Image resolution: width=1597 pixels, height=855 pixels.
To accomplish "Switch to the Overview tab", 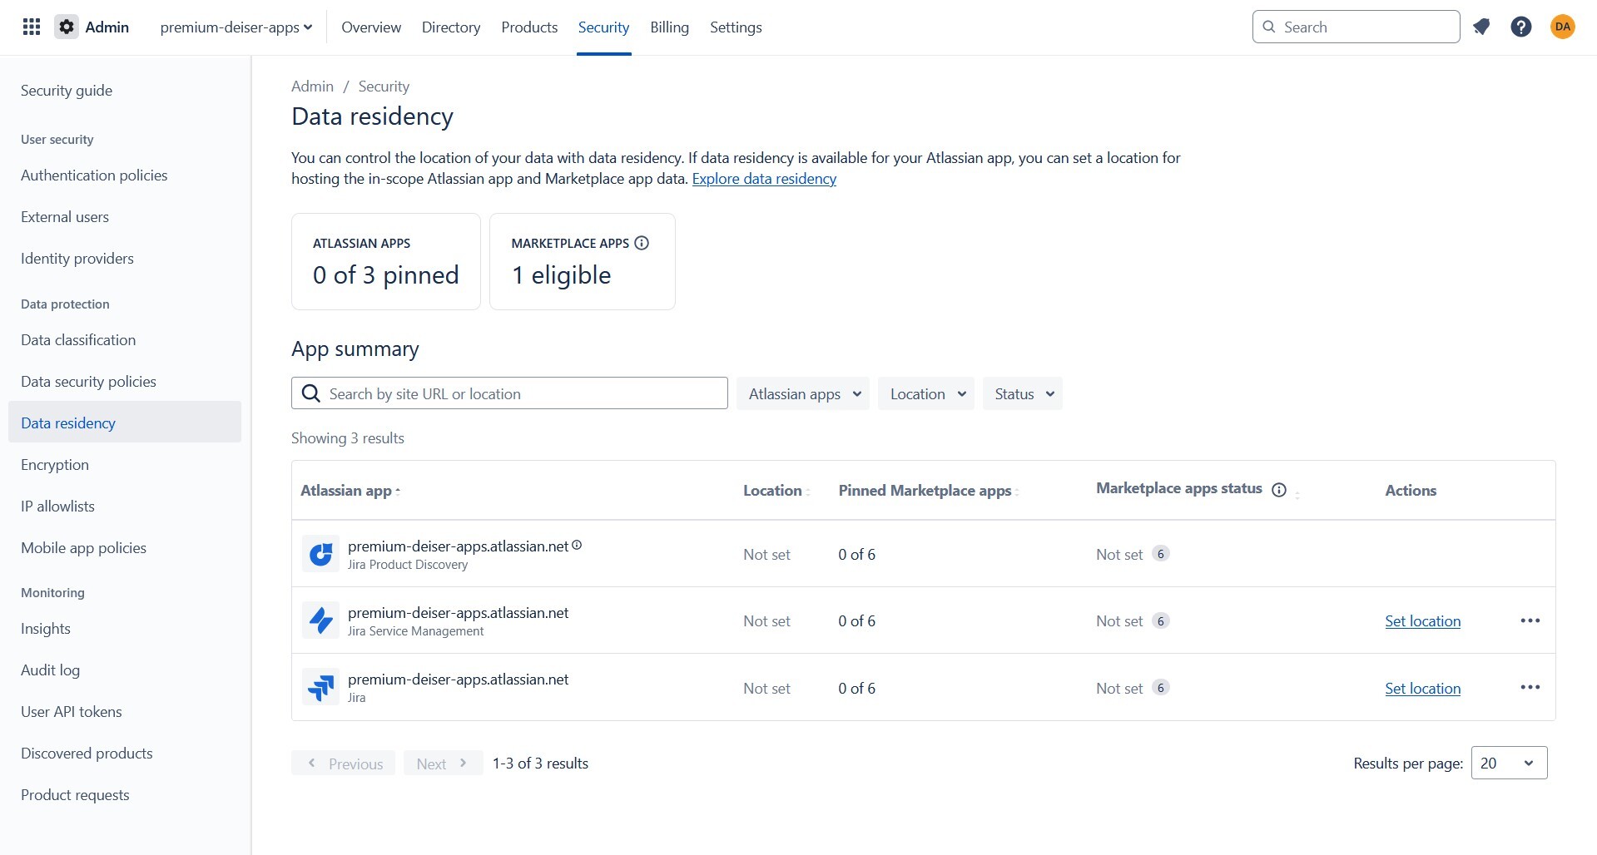I will 371,27.
